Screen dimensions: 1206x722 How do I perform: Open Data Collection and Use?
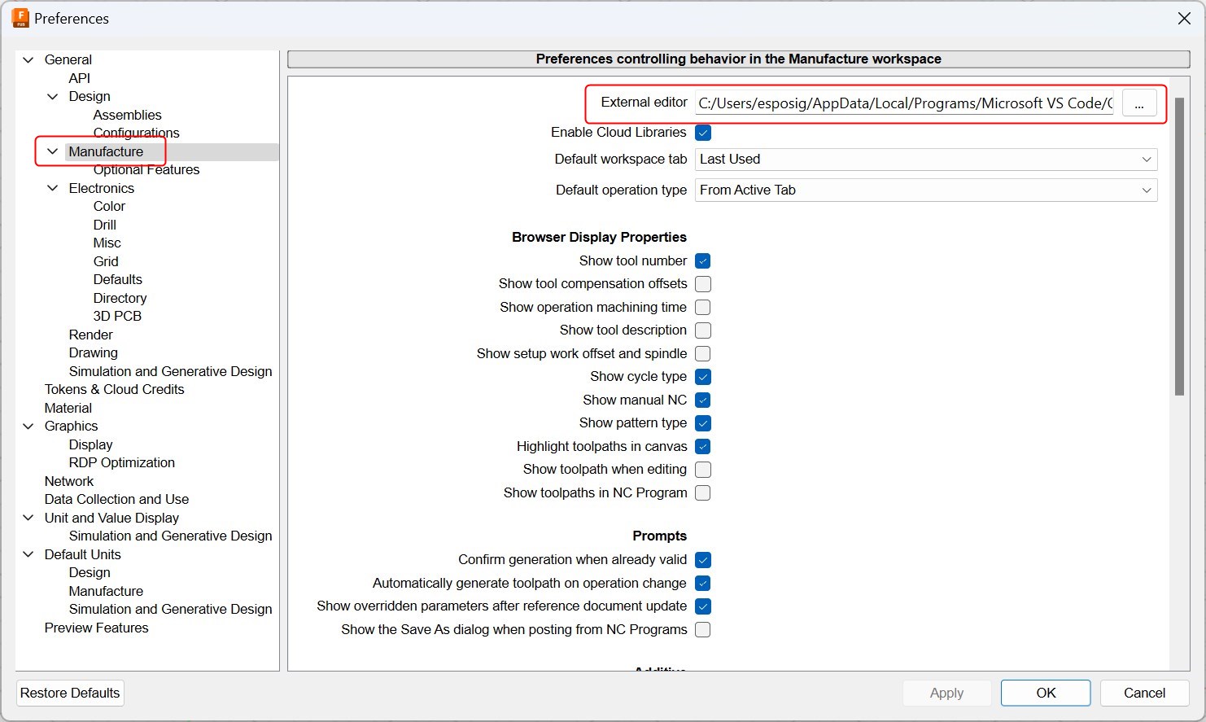pyautogui.click(x=116, y=499)
